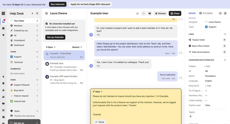Toggle the right details panel icon
This screenshot has height=124, width=230.
point(225,13)
